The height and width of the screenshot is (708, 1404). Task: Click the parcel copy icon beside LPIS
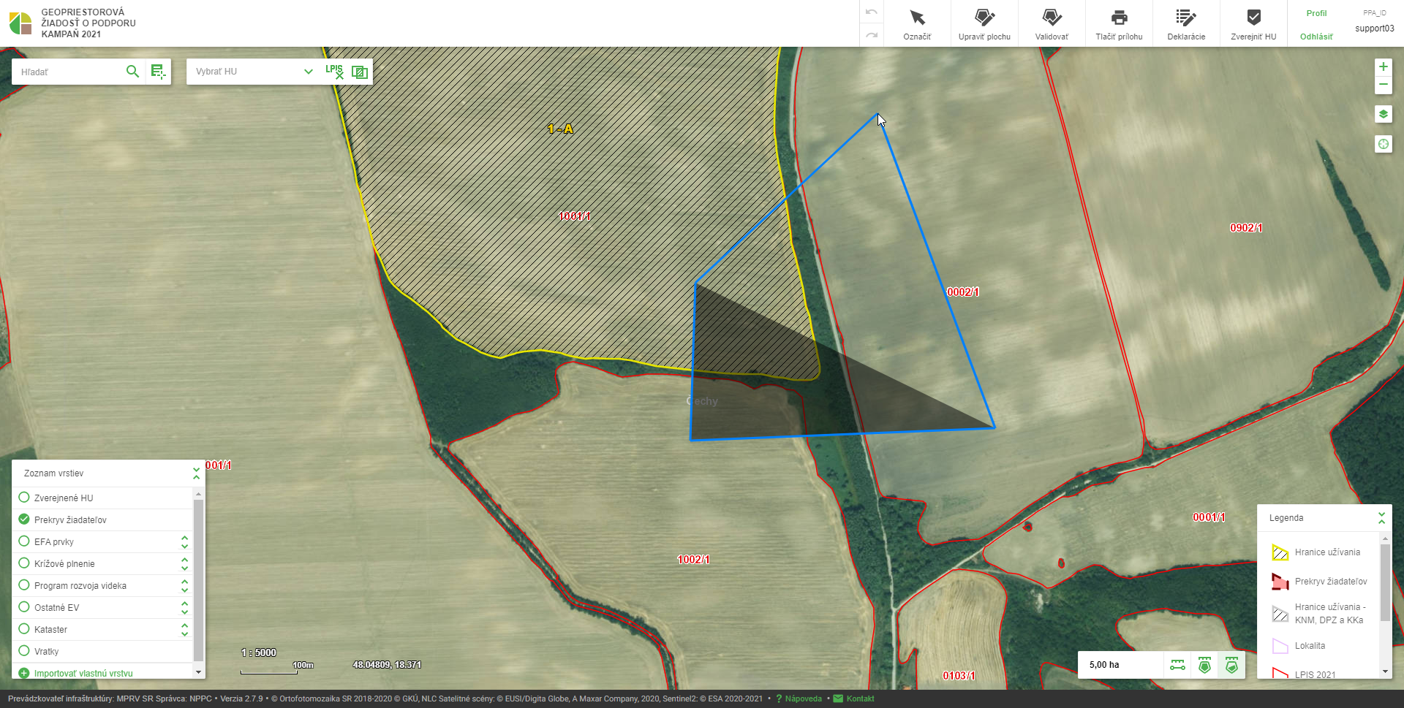click(359, 71)
